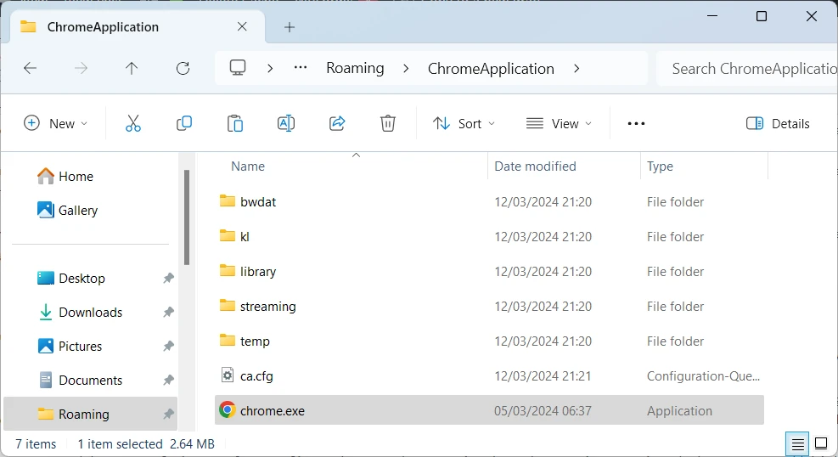Switch to large thumbnails view in status bar
The width and height of the screenshot is (838, 457).
821,443
